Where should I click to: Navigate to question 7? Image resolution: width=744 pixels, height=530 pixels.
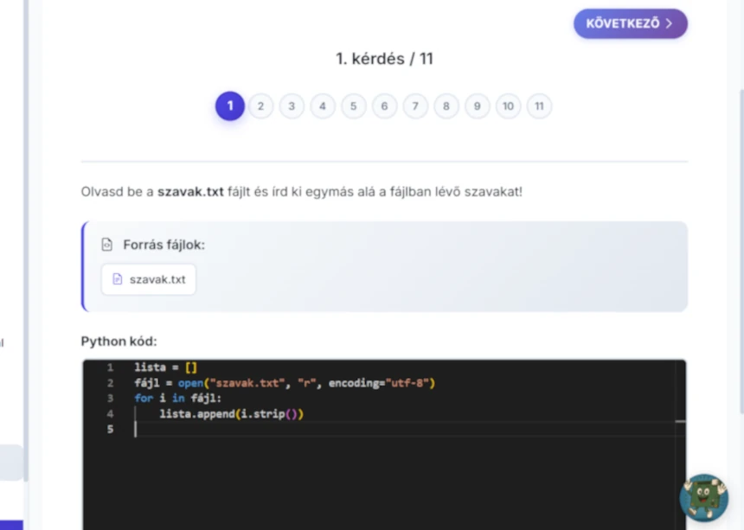pos(415,105)
